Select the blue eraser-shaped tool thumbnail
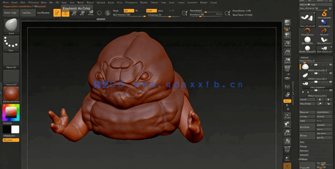The image size is (335, 169). (x=324, y=22)
